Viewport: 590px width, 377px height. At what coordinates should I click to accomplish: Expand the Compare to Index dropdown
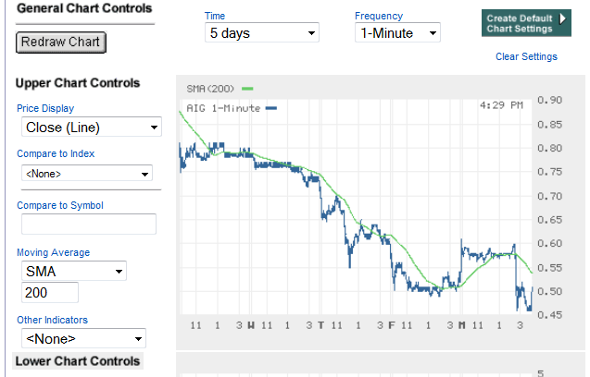click(x=86, y=173)
